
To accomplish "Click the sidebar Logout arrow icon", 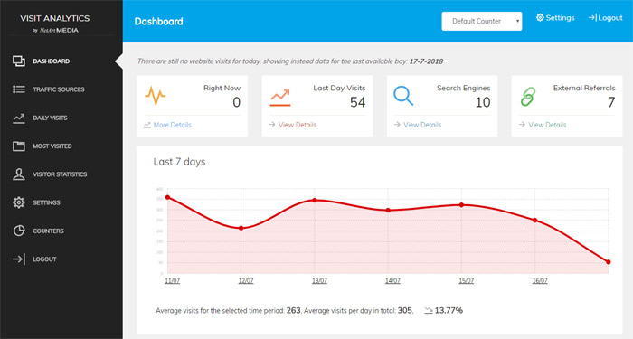I will point(19,259).
